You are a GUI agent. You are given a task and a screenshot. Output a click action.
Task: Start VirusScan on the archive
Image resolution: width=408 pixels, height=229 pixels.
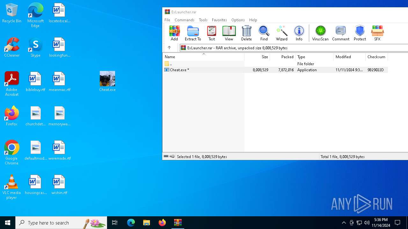320,33
